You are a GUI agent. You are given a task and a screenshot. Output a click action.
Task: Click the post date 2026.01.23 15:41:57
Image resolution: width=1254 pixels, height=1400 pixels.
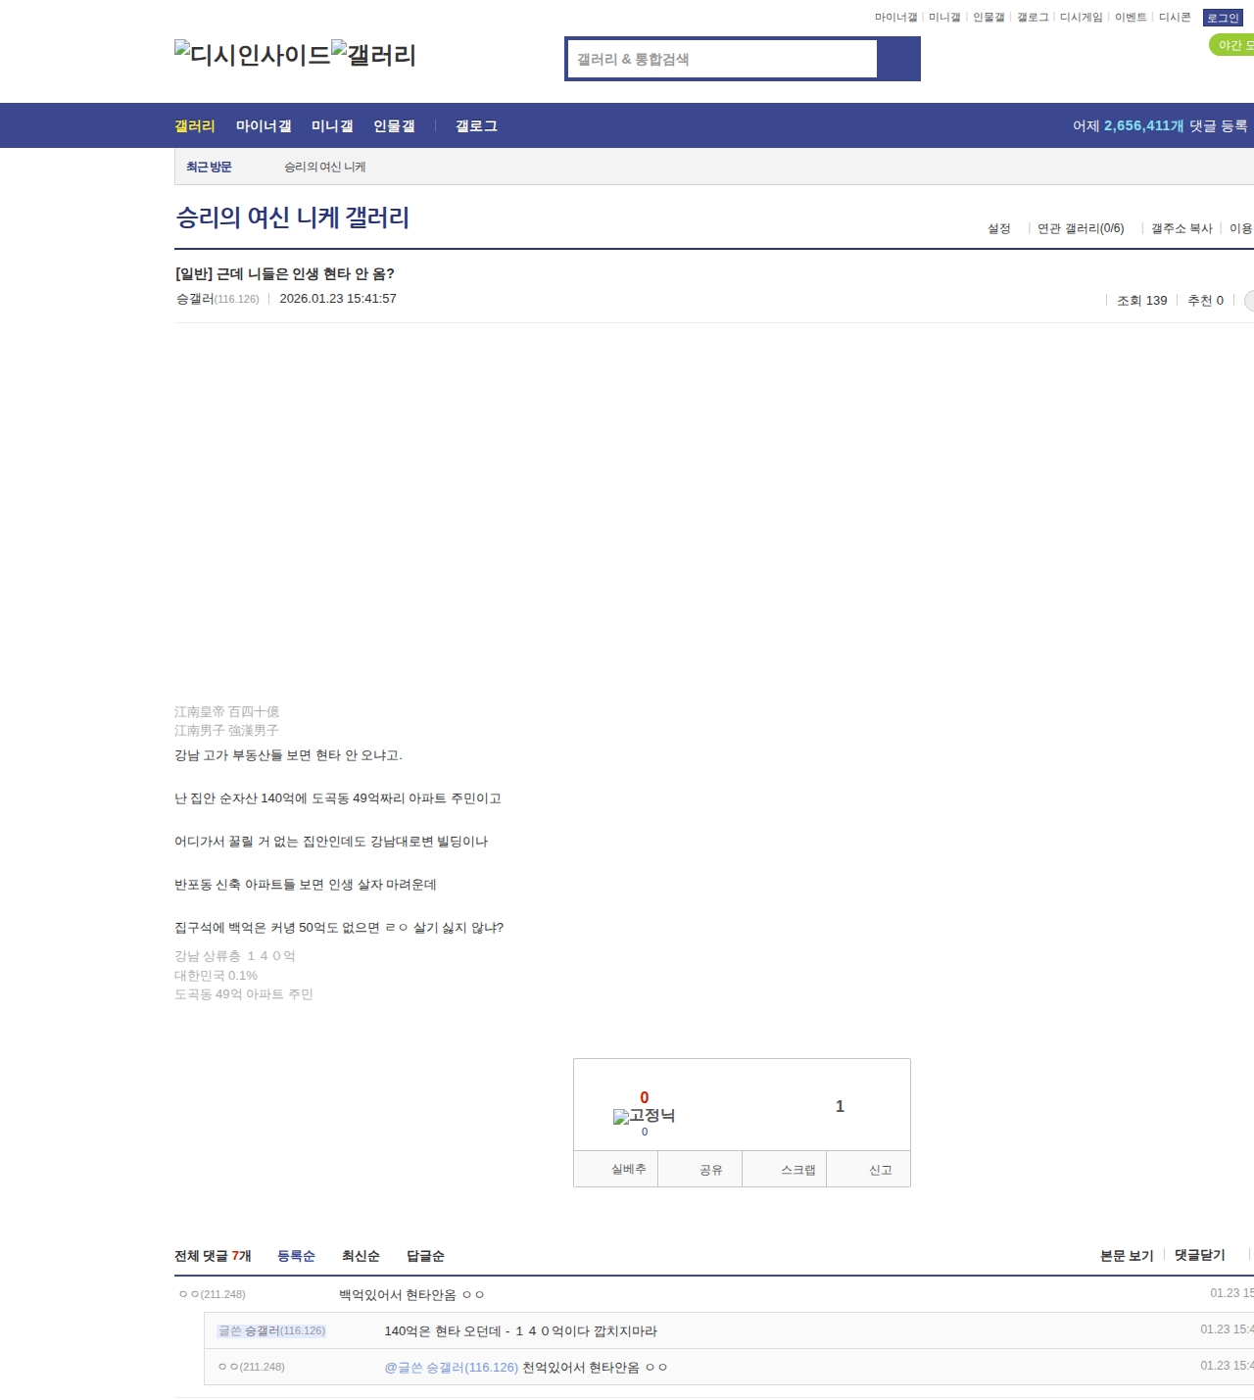point(338,299)
